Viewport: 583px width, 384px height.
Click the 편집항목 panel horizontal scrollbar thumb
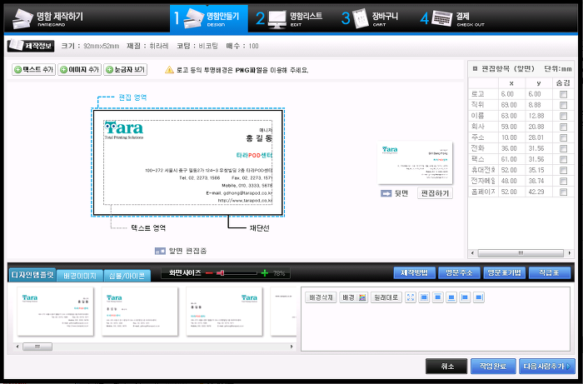(521, 253)
